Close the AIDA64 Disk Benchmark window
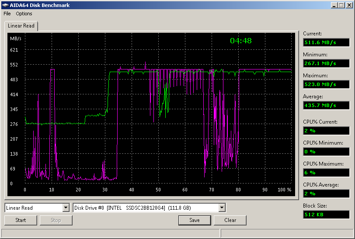The width and height of the screenshot is (355, 239). click(349, 5)
